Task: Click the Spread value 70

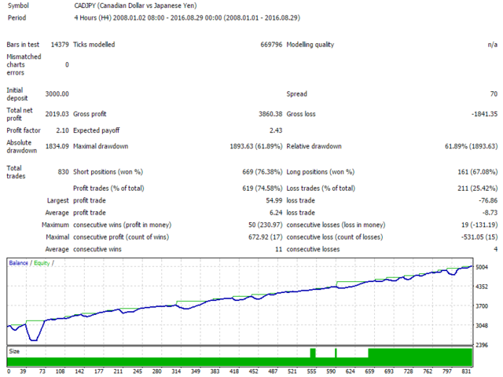Action: 494,94
